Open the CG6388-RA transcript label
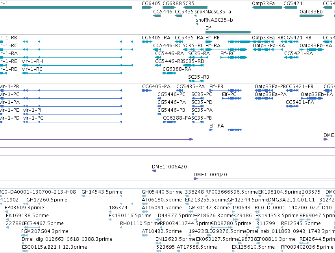Screen dimensions: 335x253 [177, 69]
